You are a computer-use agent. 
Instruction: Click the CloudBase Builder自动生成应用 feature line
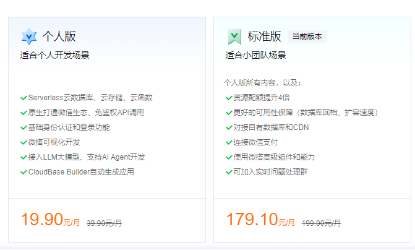click(81, 172)
